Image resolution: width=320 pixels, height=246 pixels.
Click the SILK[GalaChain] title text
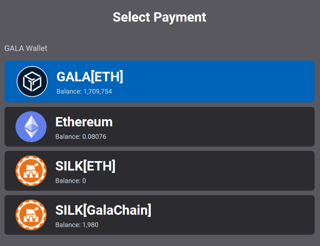(x=103, y=210)
